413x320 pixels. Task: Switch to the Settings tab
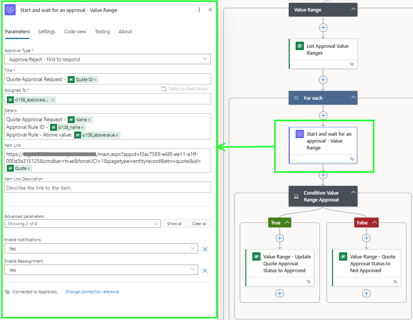47,32
